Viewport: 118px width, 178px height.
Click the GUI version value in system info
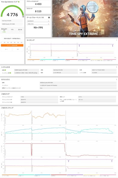point(65,73)
